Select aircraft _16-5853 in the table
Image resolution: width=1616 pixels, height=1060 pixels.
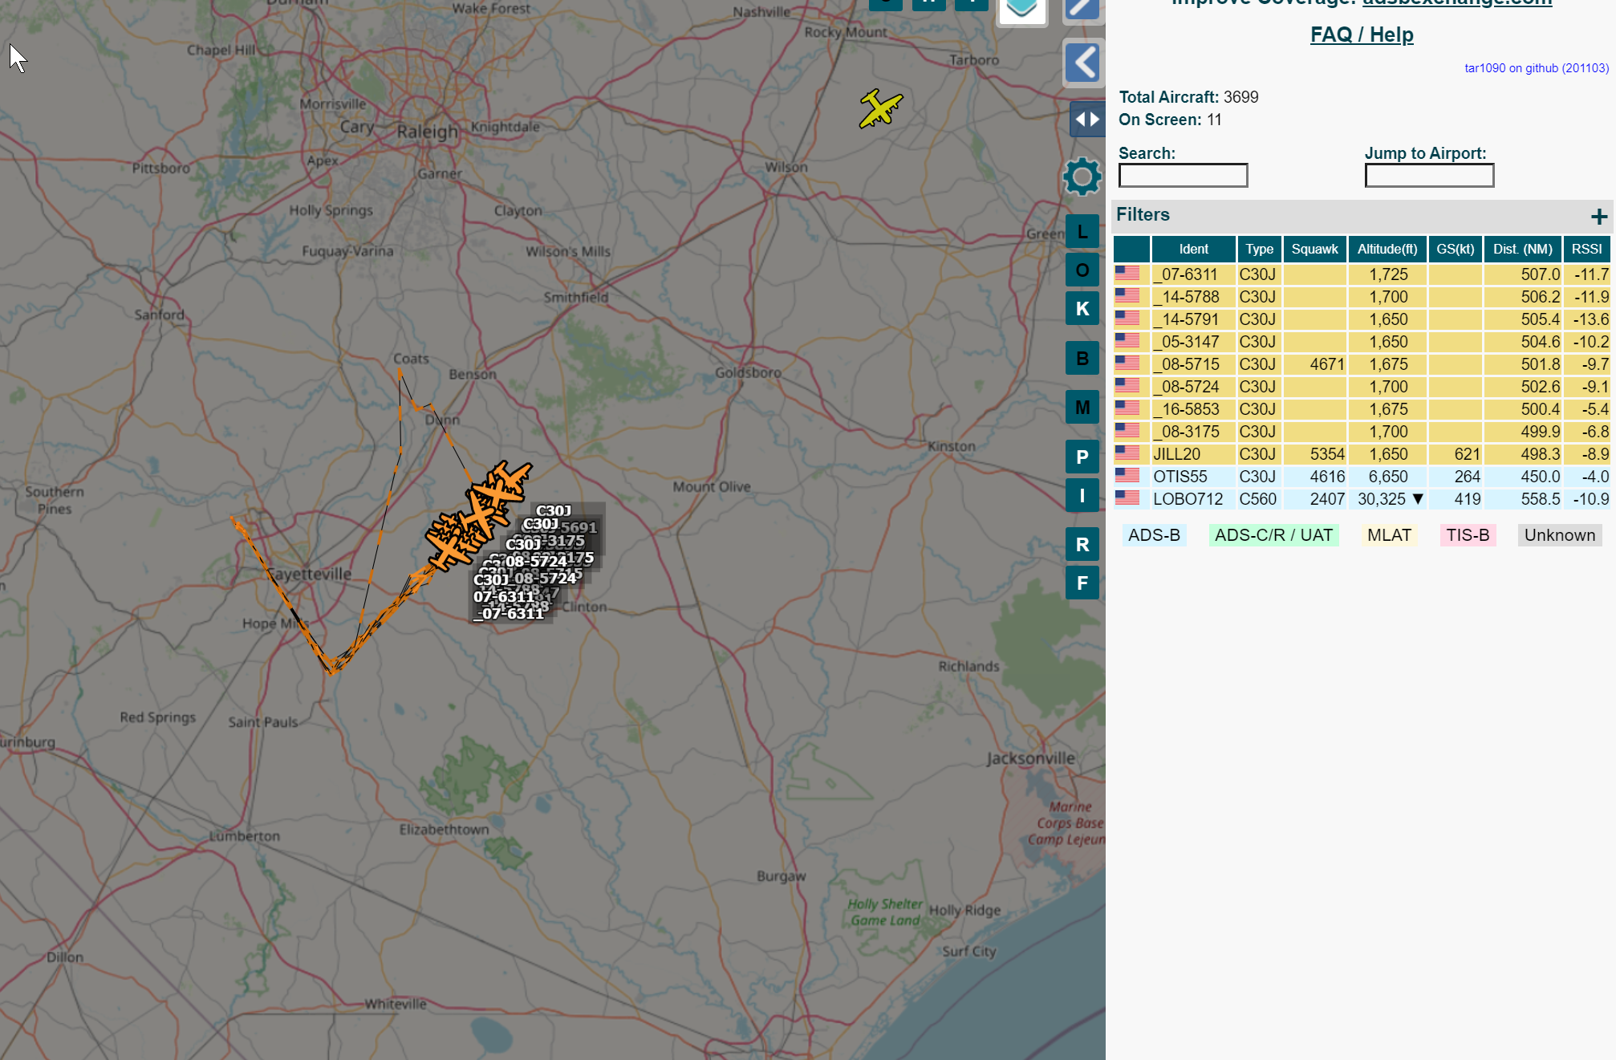tap(1362, 409)
